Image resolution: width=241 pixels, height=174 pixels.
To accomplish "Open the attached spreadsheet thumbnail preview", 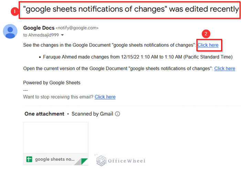I will 55,138.
